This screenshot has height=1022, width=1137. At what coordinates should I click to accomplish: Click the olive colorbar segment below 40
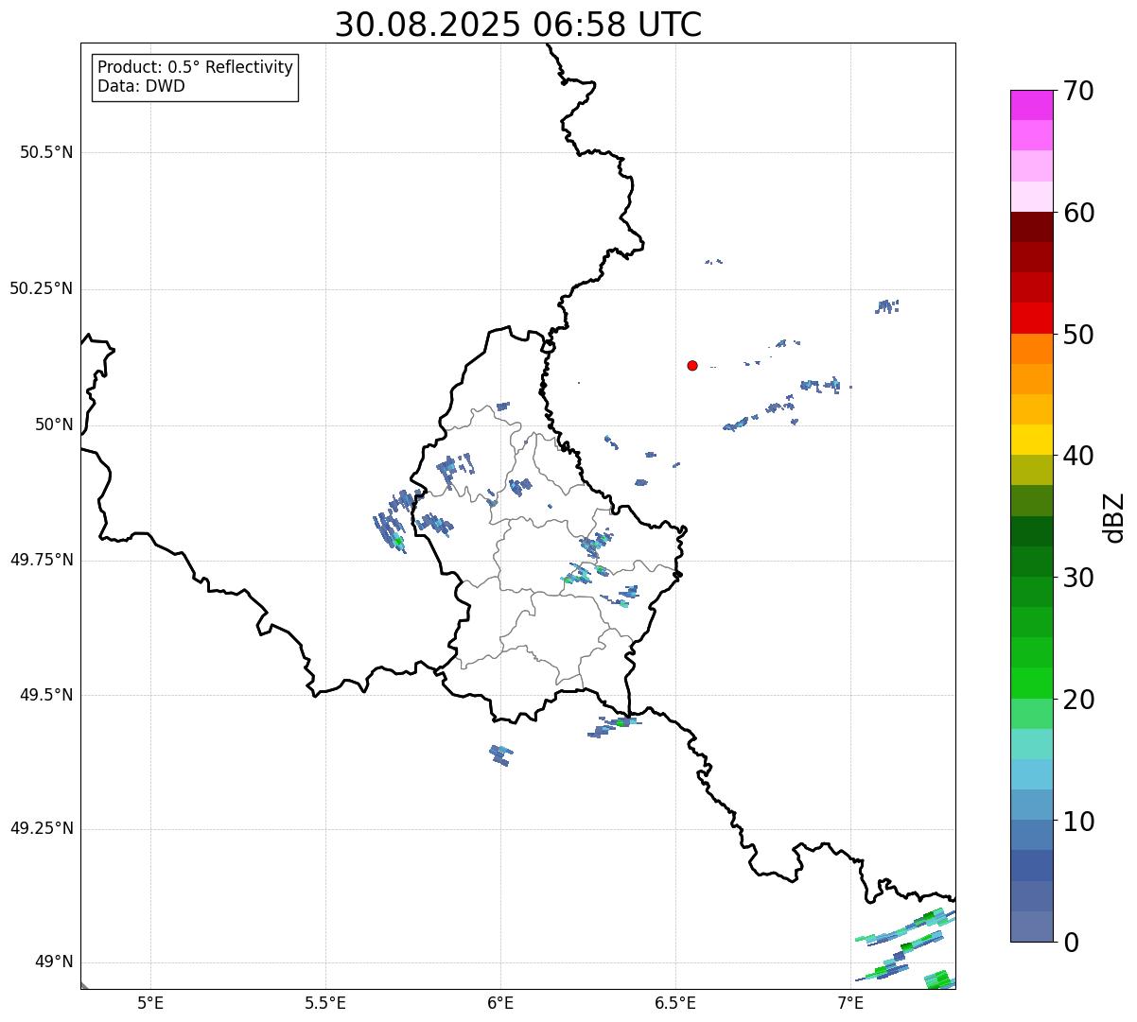click(1032, 471)
